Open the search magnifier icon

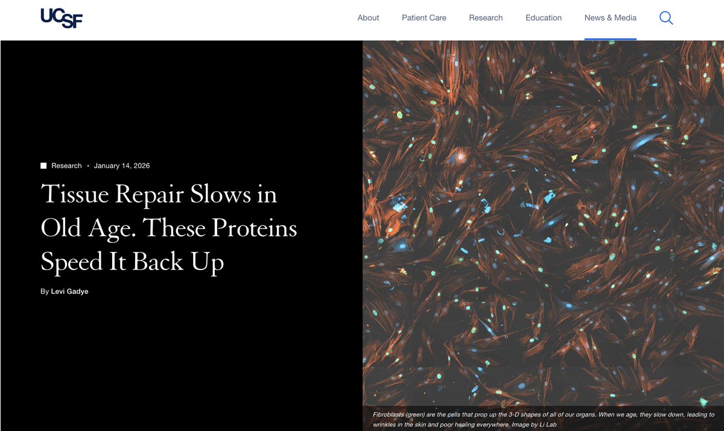click(x=666, y=18)
